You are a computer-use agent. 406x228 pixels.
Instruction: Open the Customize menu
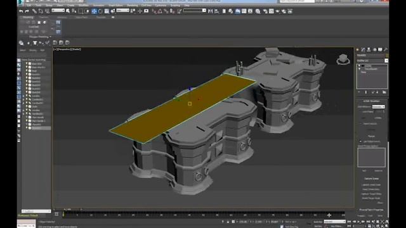[x=160, y=5]
